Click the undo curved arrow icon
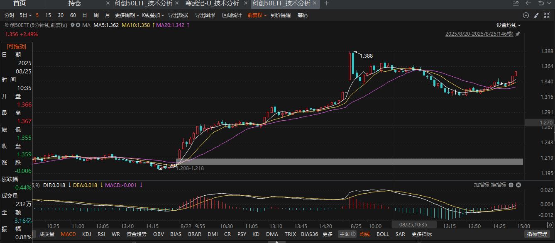 pyautogui.click(x=541, y=3)
